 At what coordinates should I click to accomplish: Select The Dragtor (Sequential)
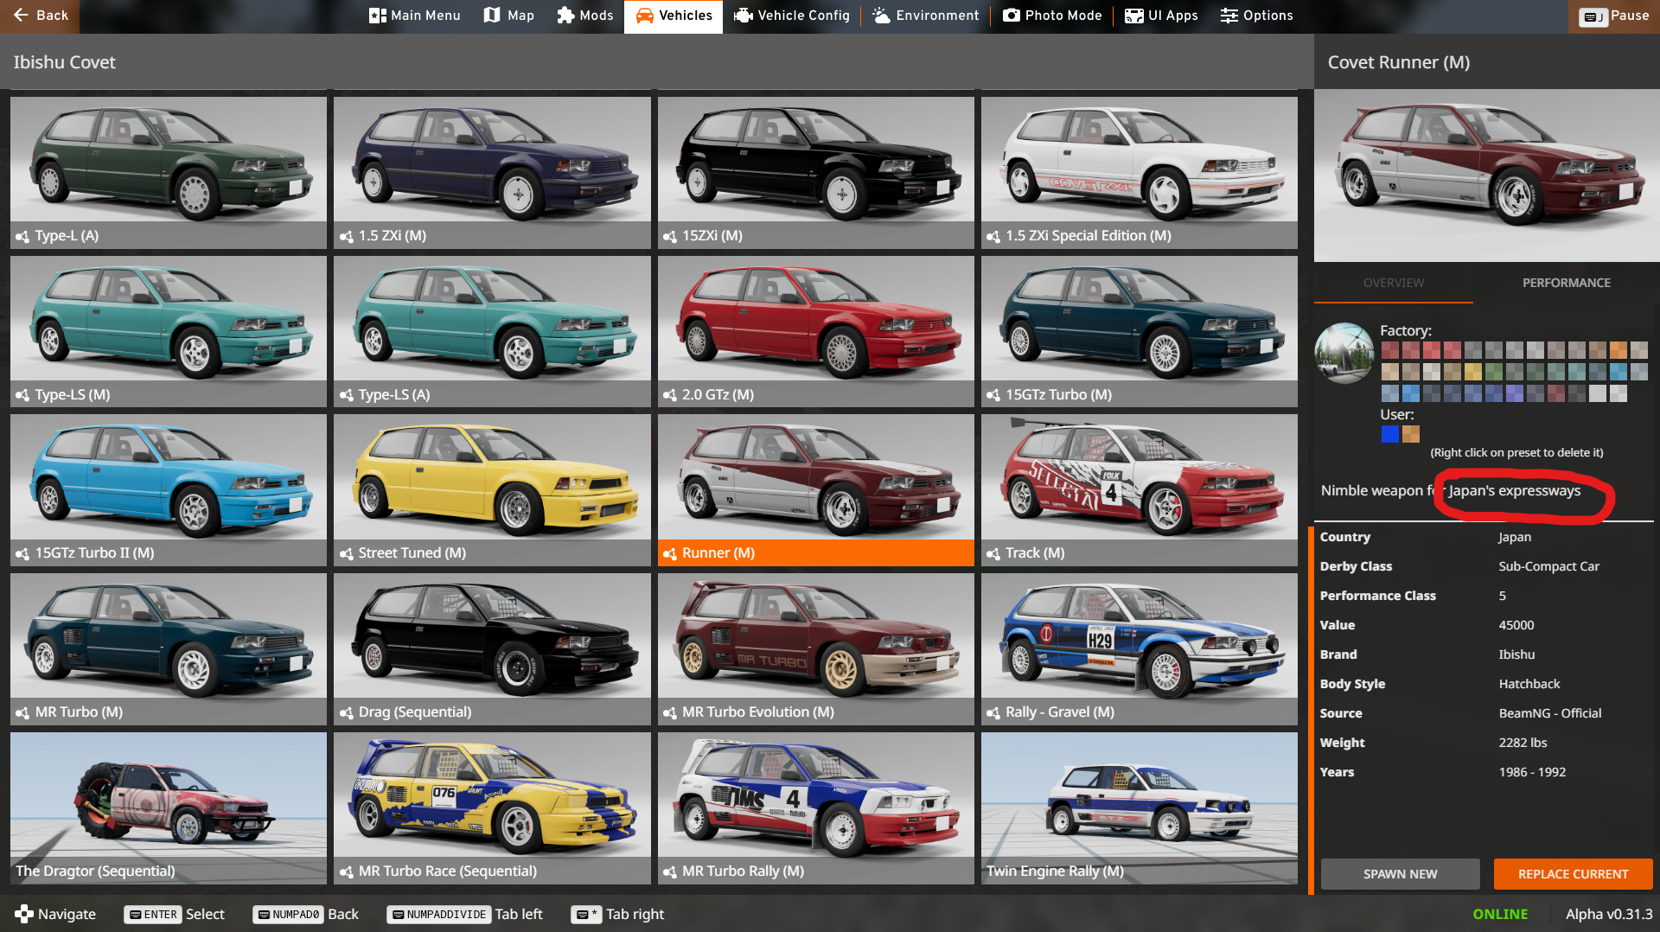tap(169, 808)
